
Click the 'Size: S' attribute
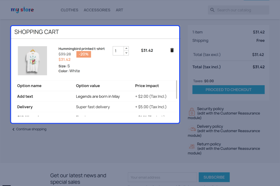pyautogui.click(x=64, y=66)
